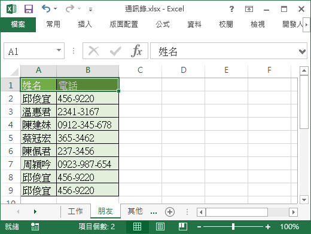
Task: Switch to the 常用 ribbon tab
Action: 53,24
